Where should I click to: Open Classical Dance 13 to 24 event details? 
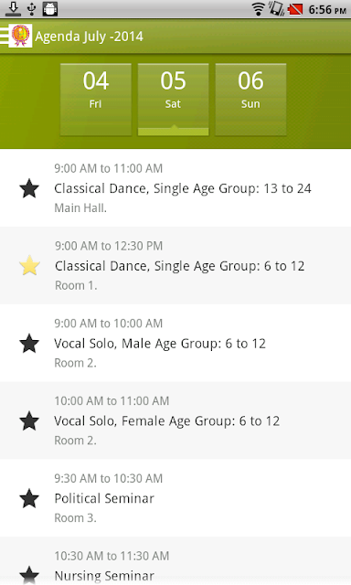pyautogui.click(x=175, y=188)
